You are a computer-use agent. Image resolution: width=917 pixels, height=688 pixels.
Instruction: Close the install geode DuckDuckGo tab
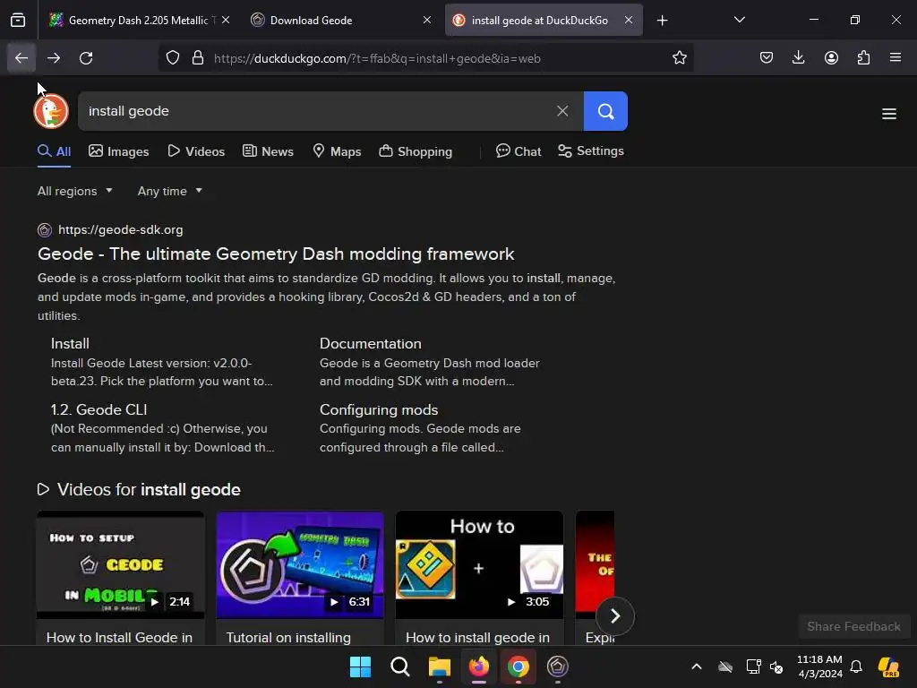(x=628, y=21)
